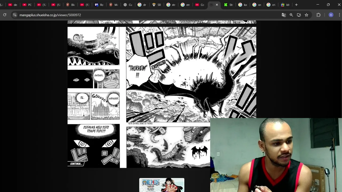Switch to the YouTube tab labeled "PC"
Viewport: 342px width, 192px height.
27,5
